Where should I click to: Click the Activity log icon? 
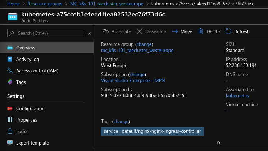point(10,59)
